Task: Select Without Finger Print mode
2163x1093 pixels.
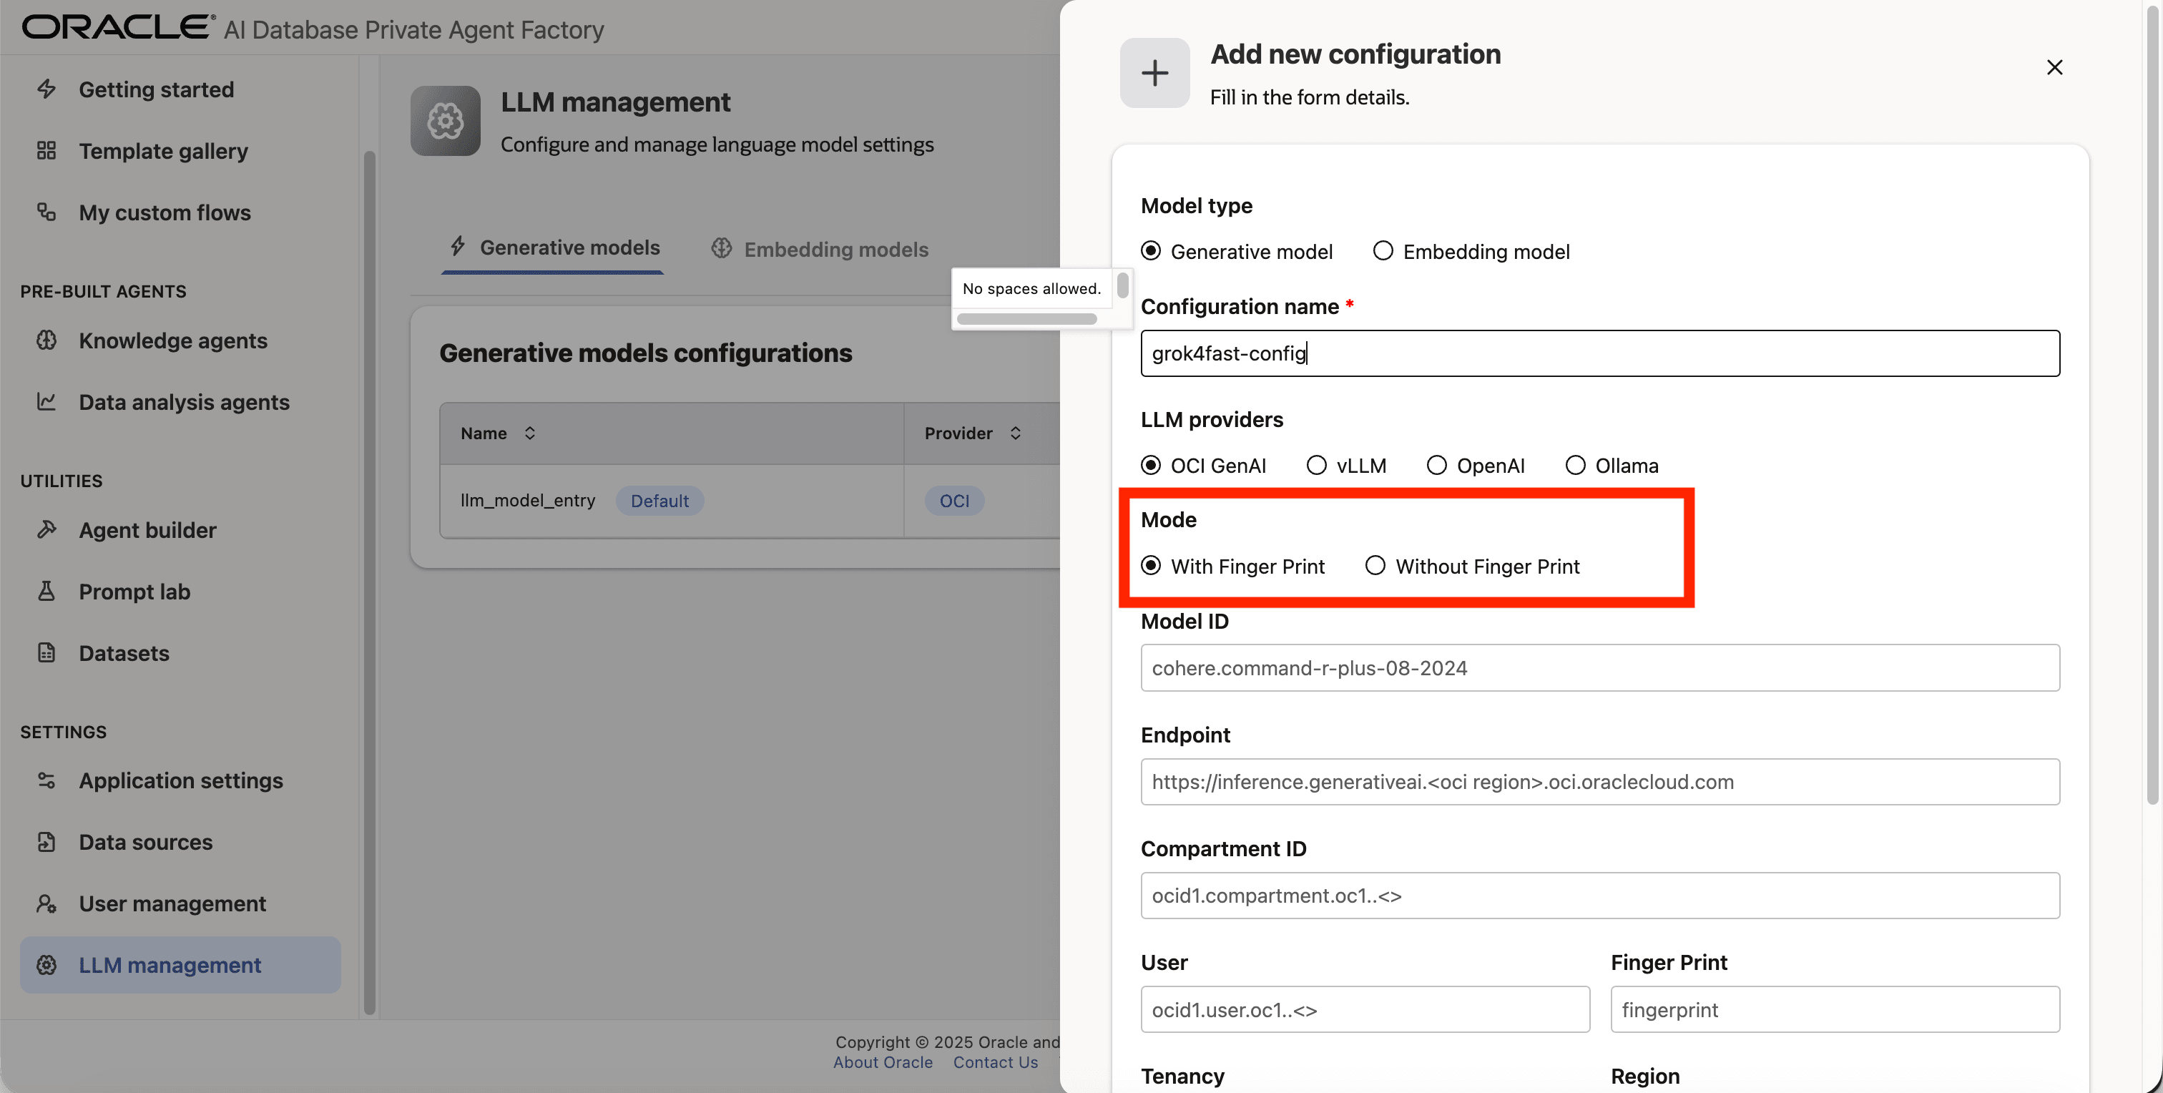Action: click(1375, 566)
